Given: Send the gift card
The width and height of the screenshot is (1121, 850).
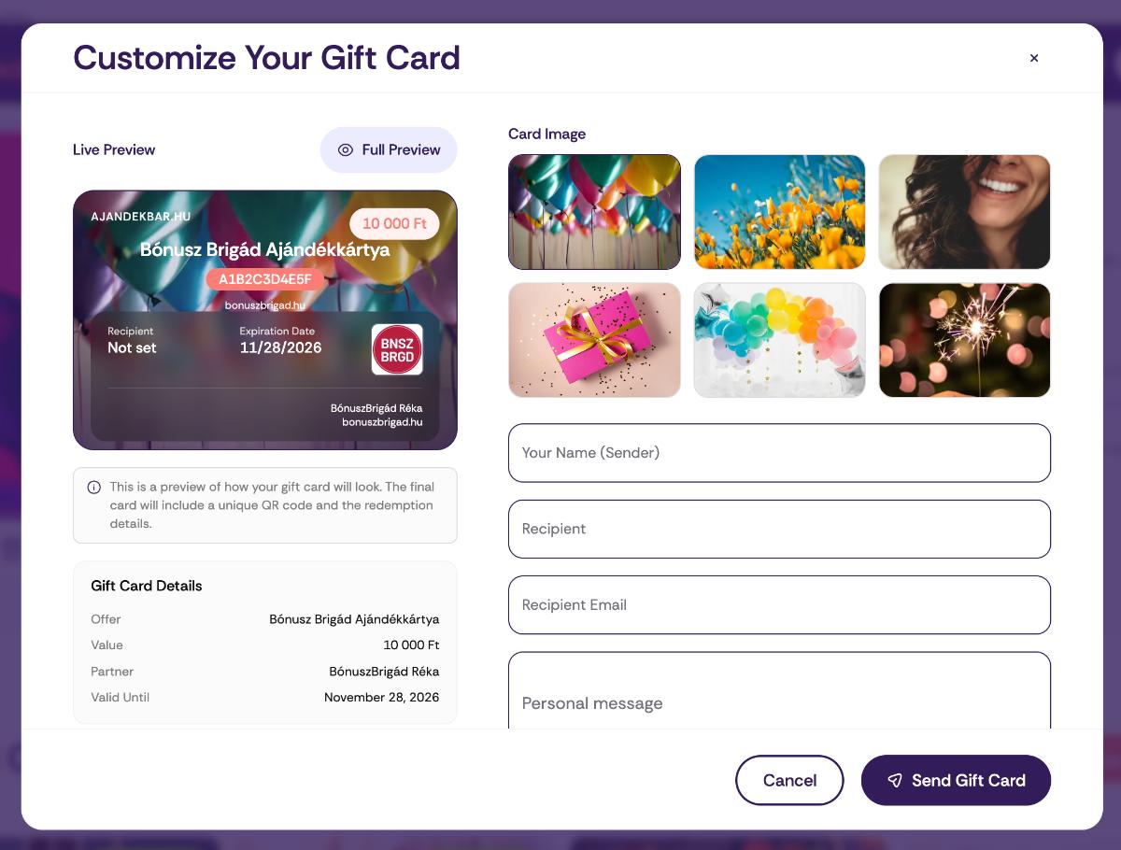Looking at the screenshot, I should pos(956,781).
